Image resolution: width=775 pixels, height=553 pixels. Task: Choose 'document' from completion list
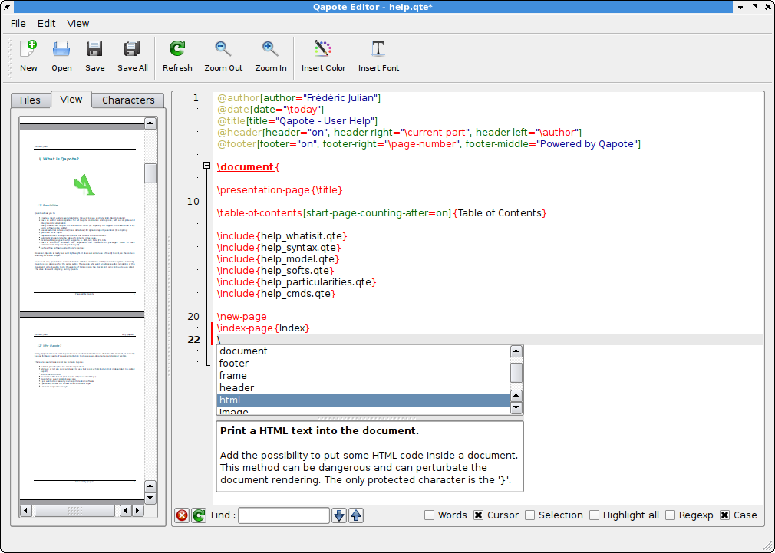pyautogui.click(x=363, y=351)
